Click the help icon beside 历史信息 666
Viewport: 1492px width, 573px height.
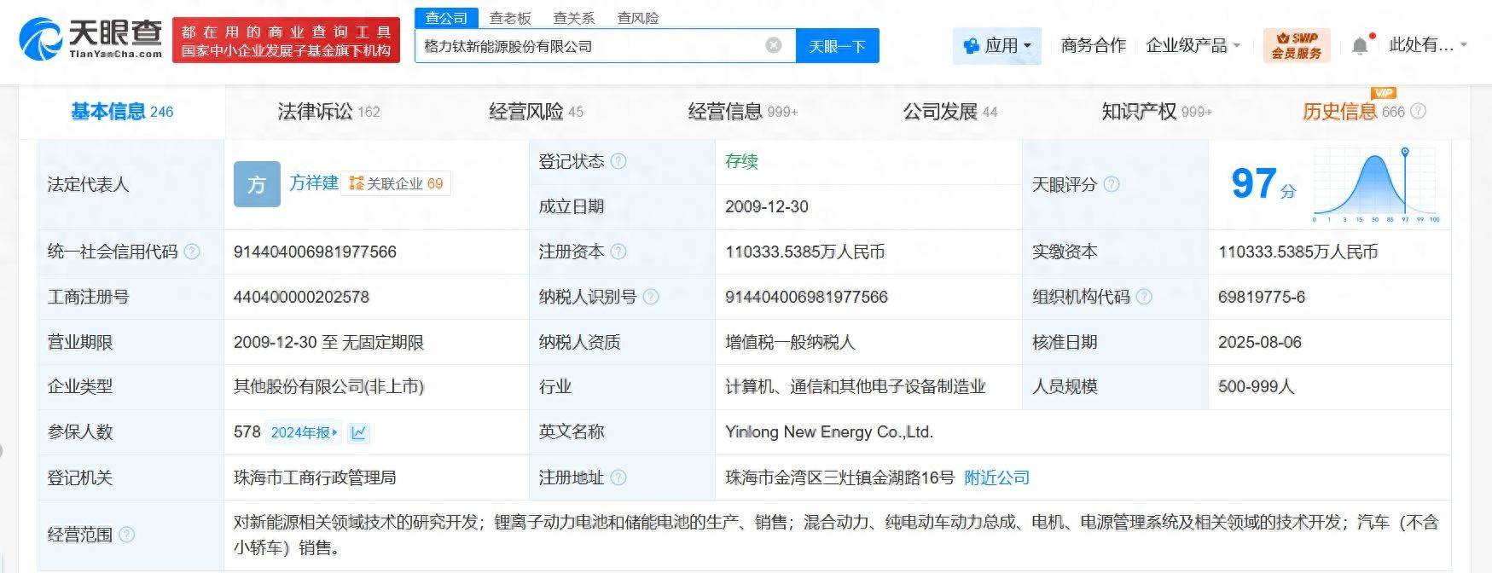pos(1419,112)
